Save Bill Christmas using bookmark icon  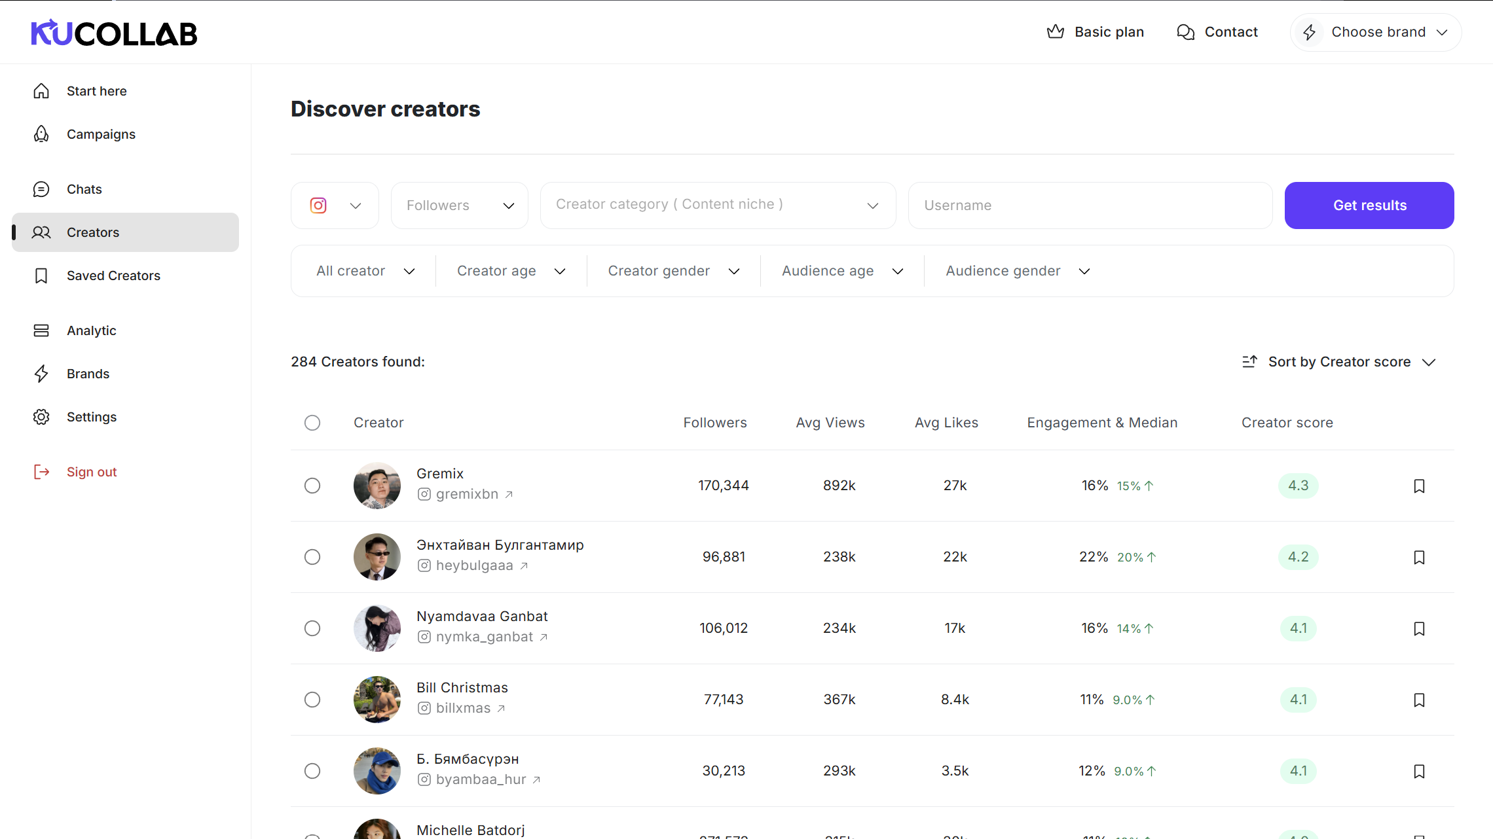[x=1419, y=700]
